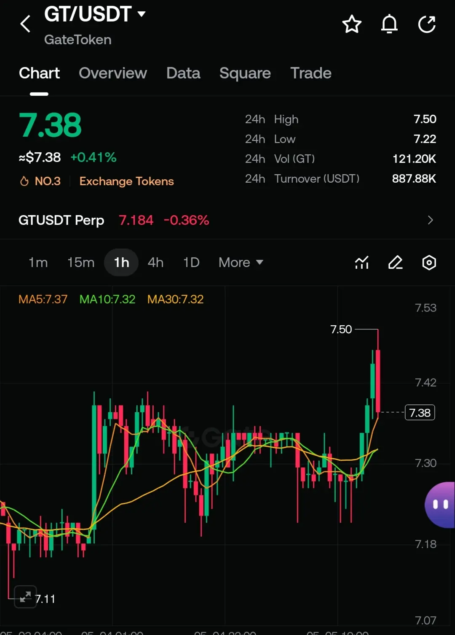Viewport: 455px width, 635px height.
Task: Tap the MA5:7.37 indicator label
Action: click(43, 299)
